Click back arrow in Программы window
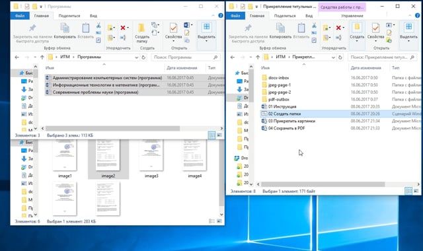This screenshot has height=251, width=423. tap(17, 57)
